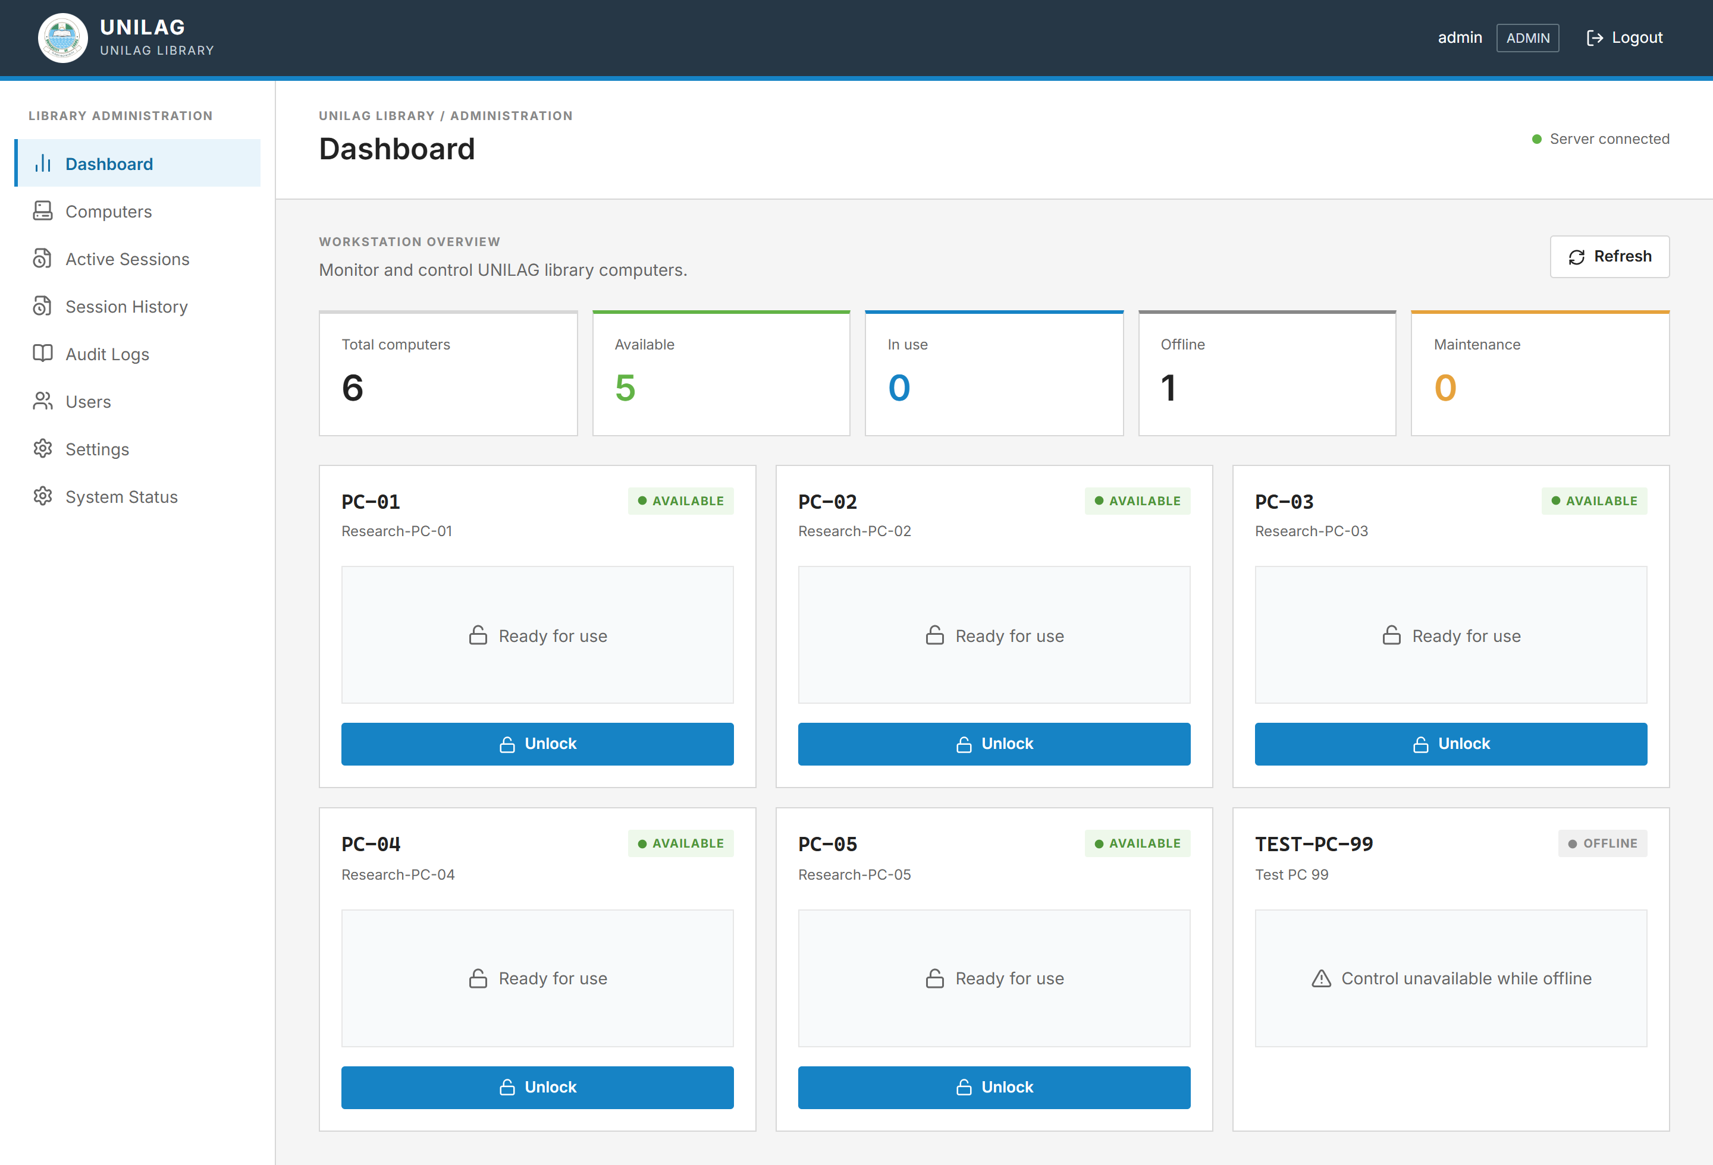Log out via the Logout link
This screenshot has width=1713, height=1165.
(1624, 37)
